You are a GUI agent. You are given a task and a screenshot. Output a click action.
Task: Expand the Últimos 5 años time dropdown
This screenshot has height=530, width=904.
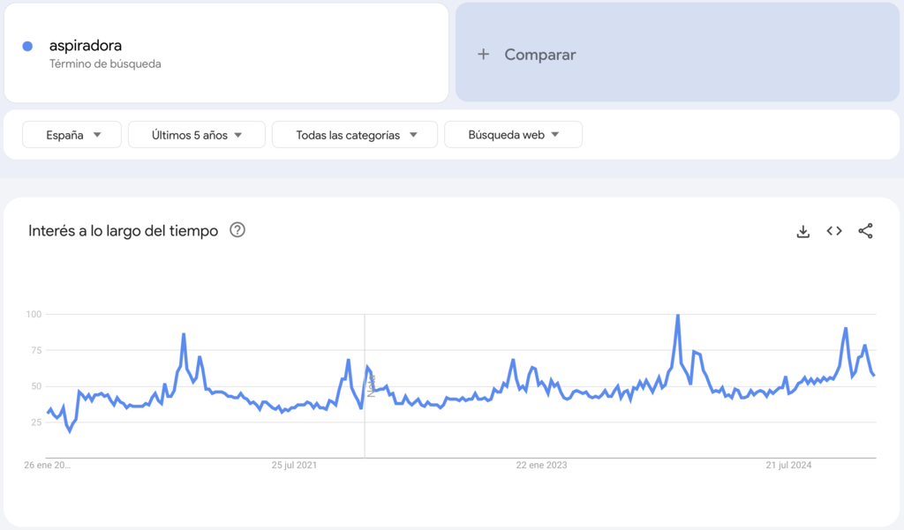tap(196, 134)
